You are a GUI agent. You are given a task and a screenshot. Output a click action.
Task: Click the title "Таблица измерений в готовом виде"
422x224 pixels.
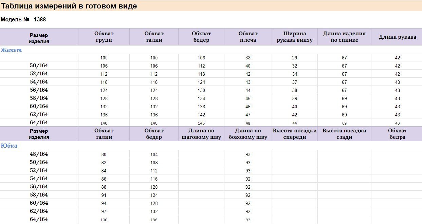[69, 6]
